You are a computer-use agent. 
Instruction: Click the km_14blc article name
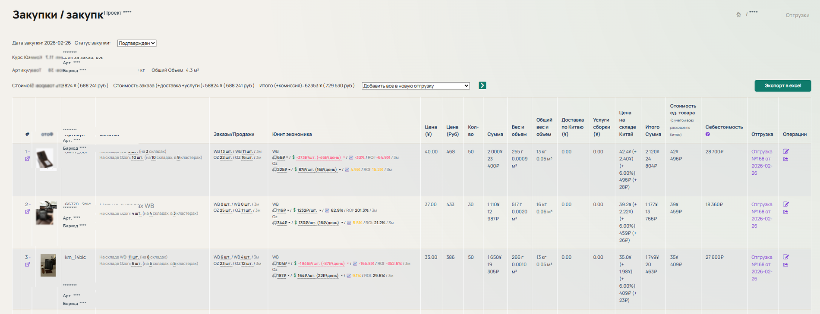tap(75, 257)
